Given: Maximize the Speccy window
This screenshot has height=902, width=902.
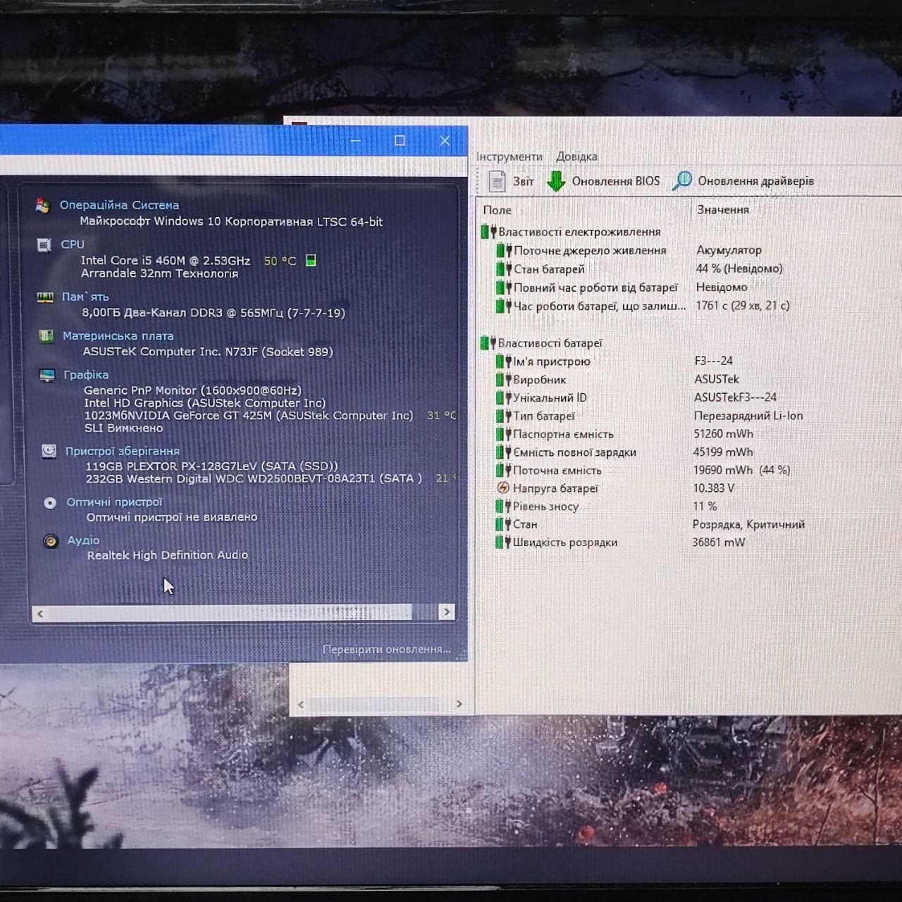Looking at the screenshot, I should tap(400, 141).
